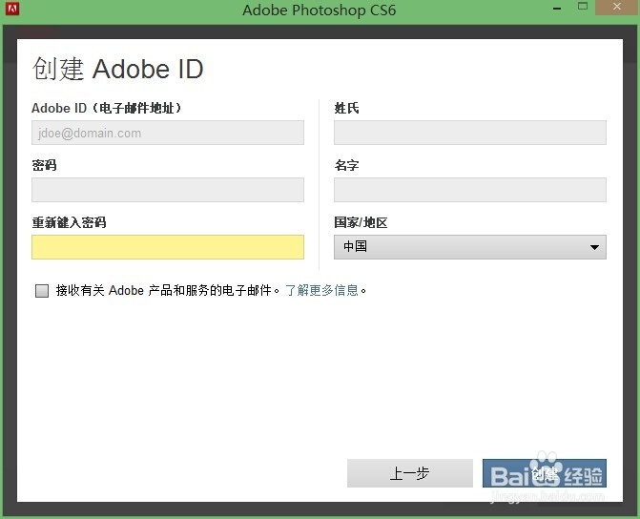Maximize the Adobe Photoshop CS6 window
Screen dimensions: 640x519
point(583,7)
